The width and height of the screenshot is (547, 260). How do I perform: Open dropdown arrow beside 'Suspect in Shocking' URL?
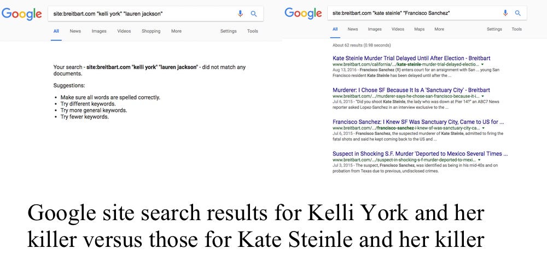(x=479, y=161)
